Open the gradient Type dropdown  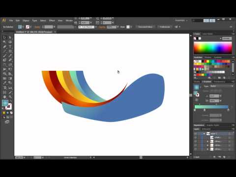pyautogui.click(x=222, y=86)
